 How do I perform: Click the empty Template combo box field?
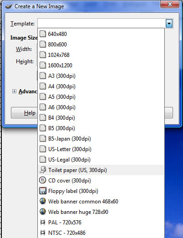click(x=102, y=23)
